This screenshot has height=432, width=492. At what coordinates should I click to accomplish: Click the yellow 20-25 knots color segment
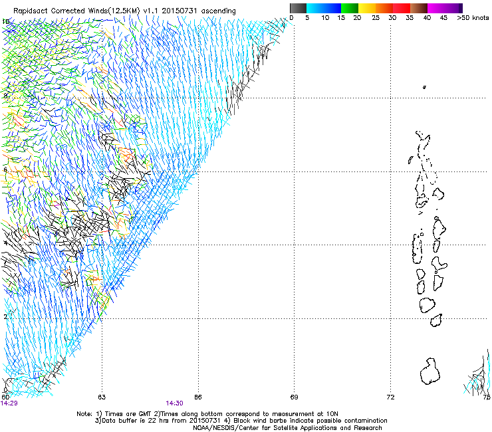pyautogui.click(x=367, y=8)
